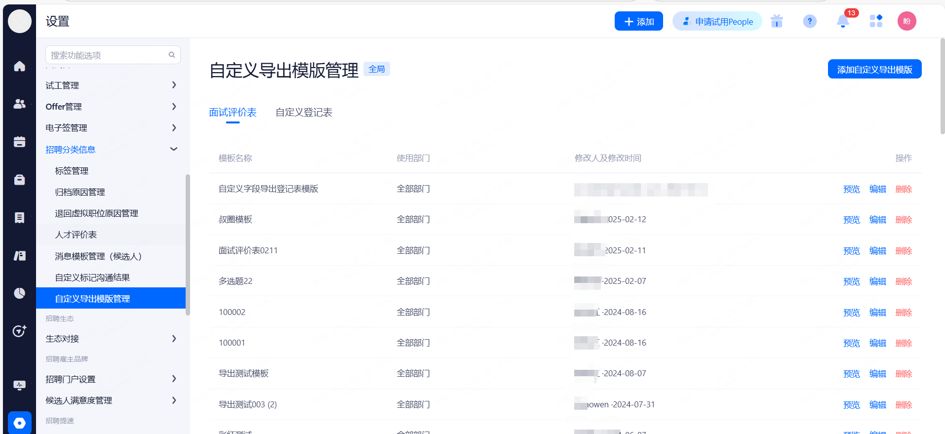
Task: Click the blue 添加 button in header
Action: click(638, 21)
